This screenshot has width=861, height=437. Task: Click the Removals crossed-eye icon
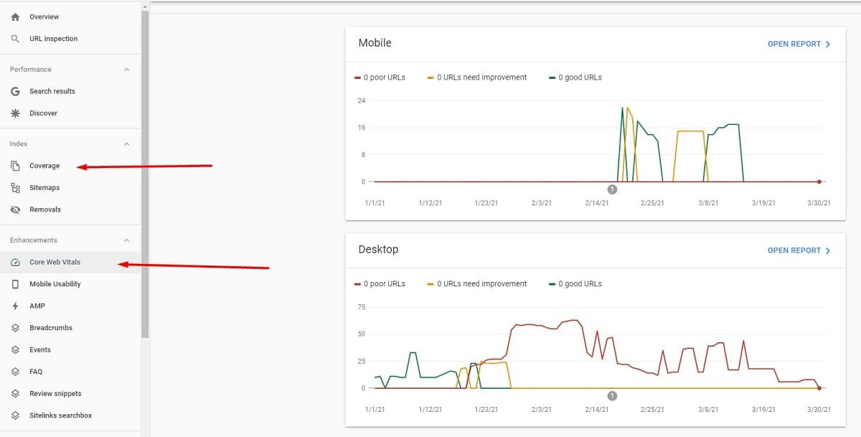[15, 210]
